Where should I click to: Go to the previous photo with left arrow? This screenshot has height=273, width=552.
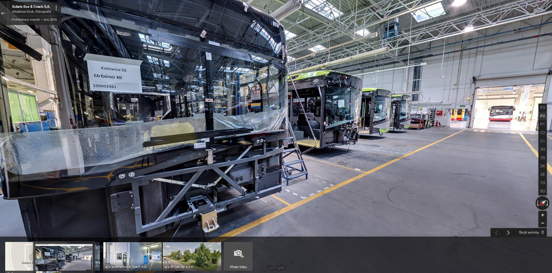496,233
